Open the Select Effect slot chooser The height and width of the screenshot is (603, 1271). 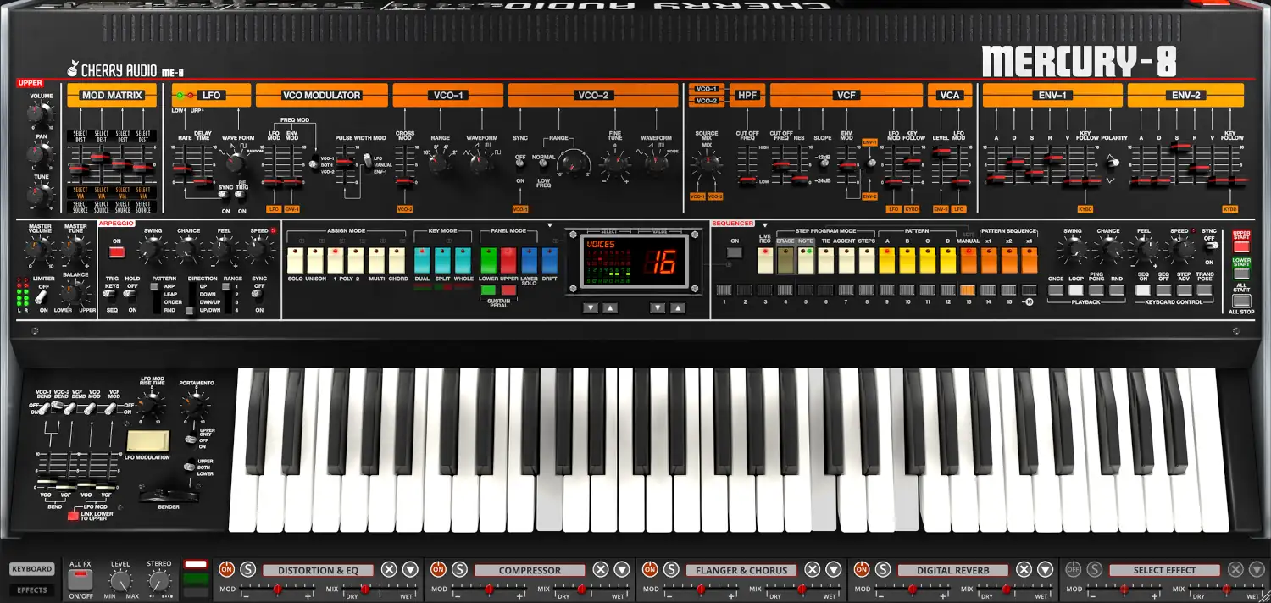point(1163,570)
